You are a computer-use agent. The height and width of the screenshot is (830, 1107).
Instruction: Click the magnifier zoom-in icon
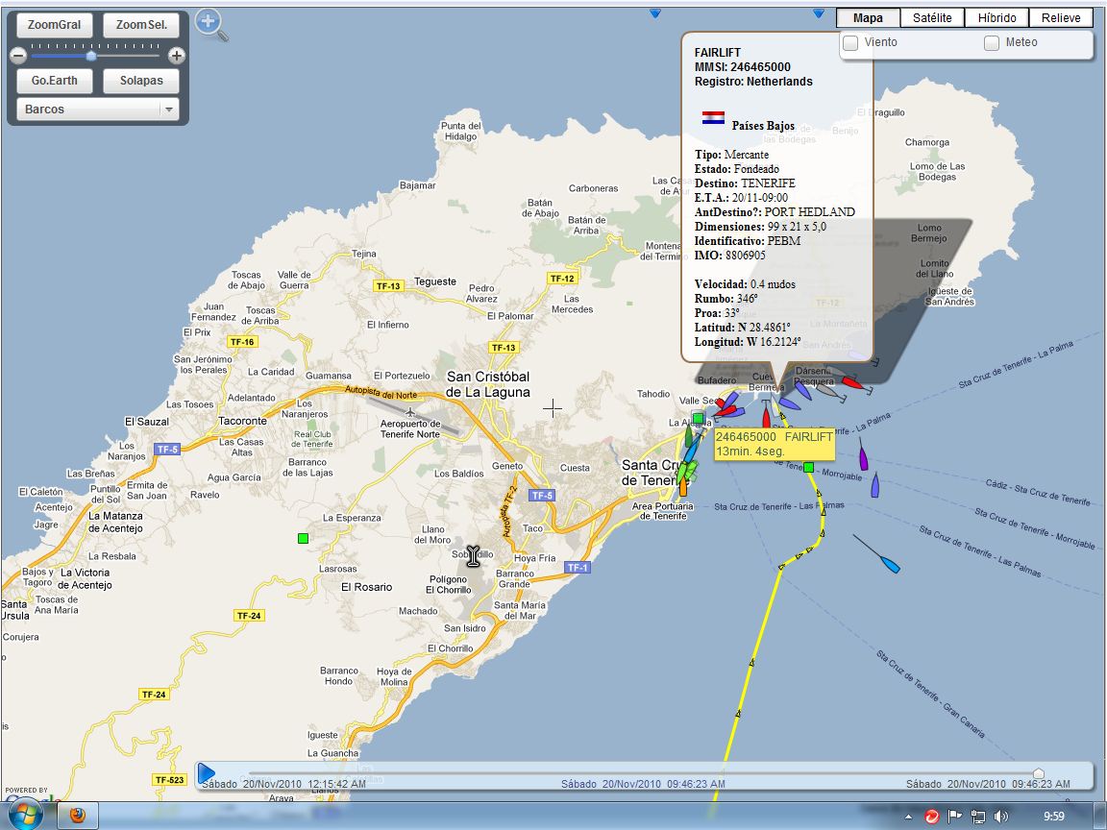coord(210,25)
